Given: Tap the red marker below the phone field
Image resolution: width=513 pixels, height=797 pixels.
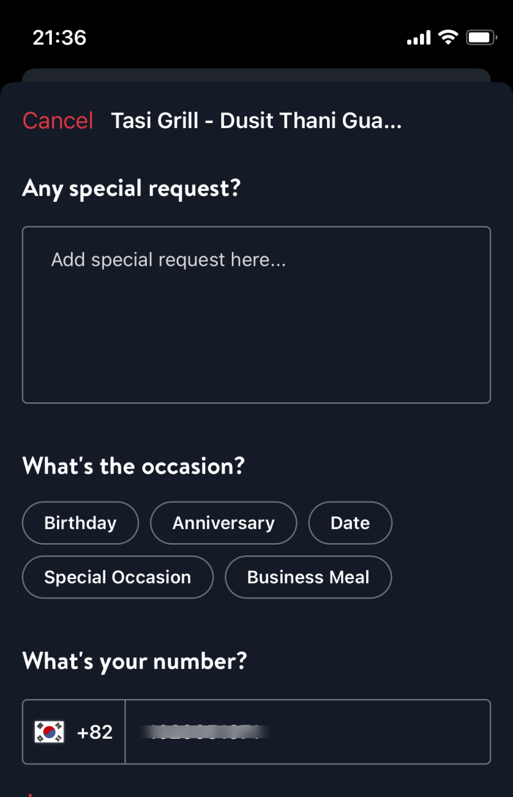Looking at the screenshot, I should click(x=29, y=794).
